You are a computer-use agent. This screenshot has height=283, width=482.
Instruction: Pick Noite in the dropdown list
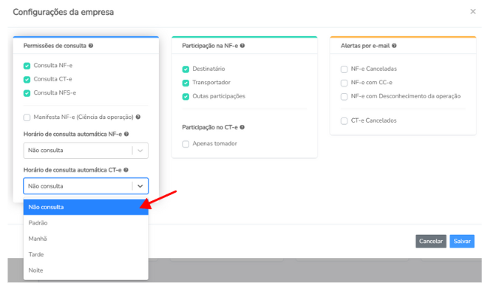tap(86, 270)
